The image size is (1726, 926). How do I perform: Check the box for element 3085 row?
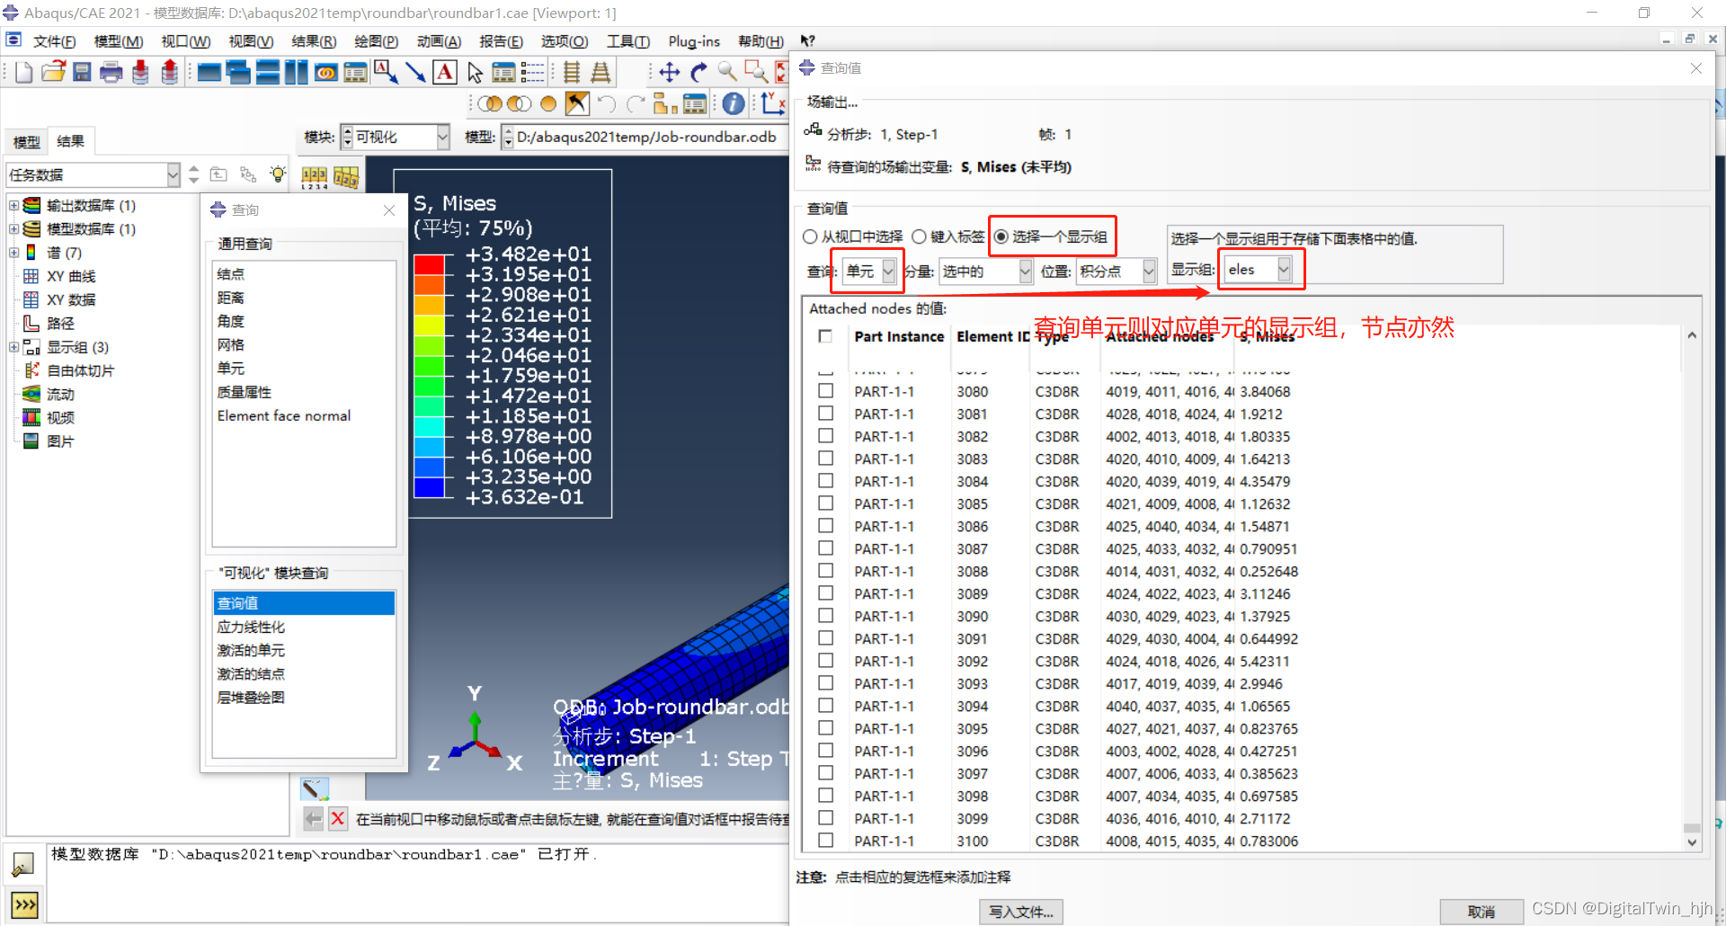[825, 503]
